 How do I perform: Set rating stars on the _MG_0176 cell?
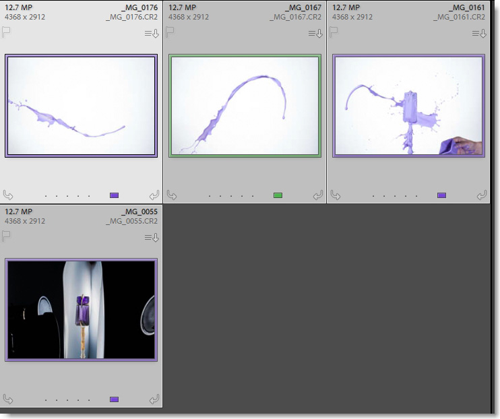pyautogui.click(x=67, y=196)
